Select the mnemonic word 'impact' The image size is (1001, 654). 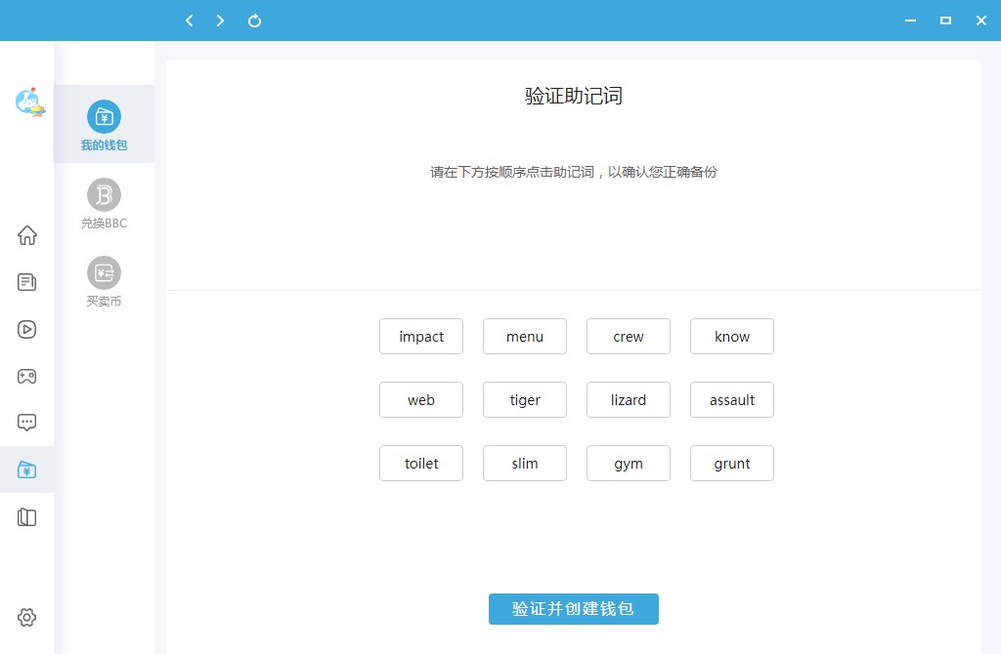(x=421, y=337)
